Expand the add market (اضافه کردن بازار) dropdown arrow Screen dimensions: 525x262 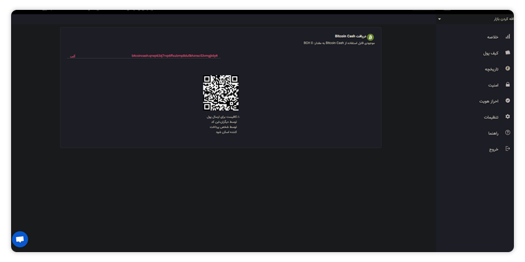coord(439,19)
